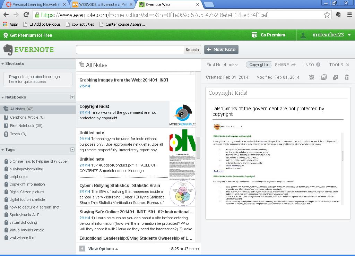
Task: Filter by the Copyright information tag
Action: (x=27, y=184)
